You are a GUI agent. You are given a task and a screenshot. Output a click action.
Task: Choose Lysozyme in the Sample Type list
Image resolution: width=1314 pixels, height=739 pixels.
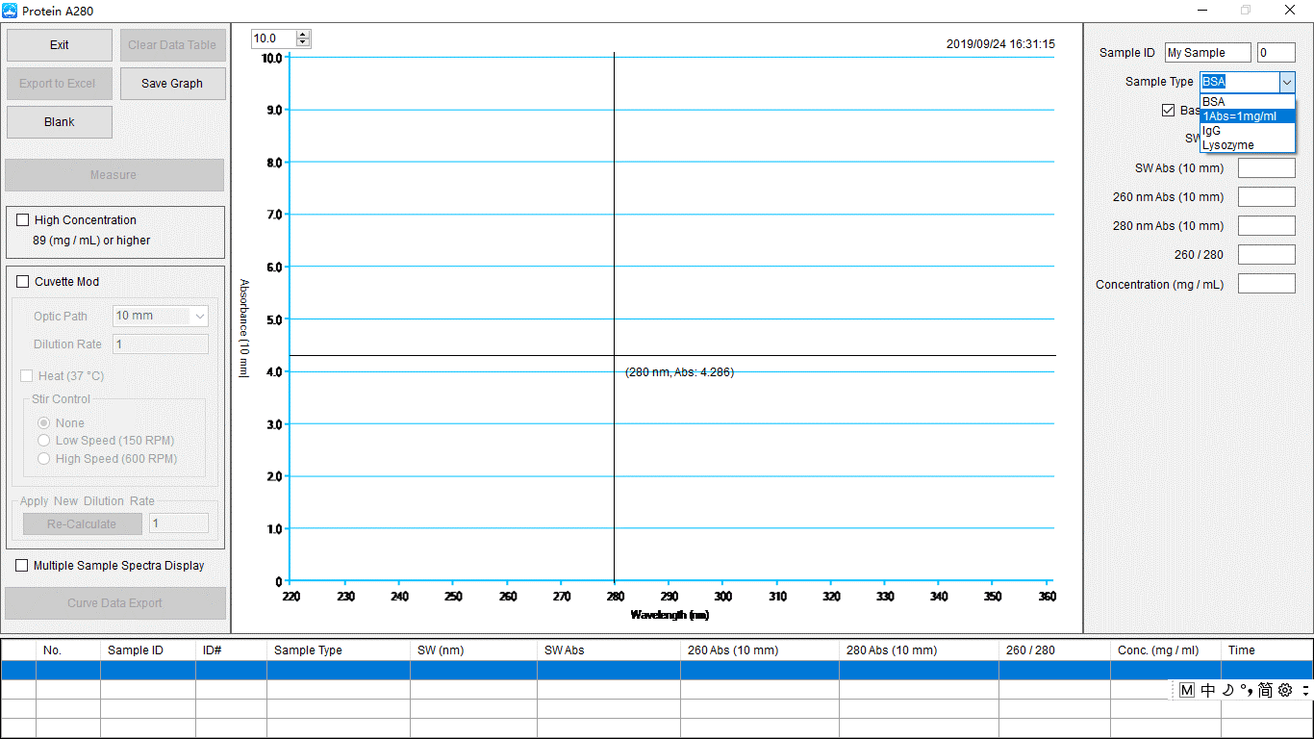coord(1228,145)
